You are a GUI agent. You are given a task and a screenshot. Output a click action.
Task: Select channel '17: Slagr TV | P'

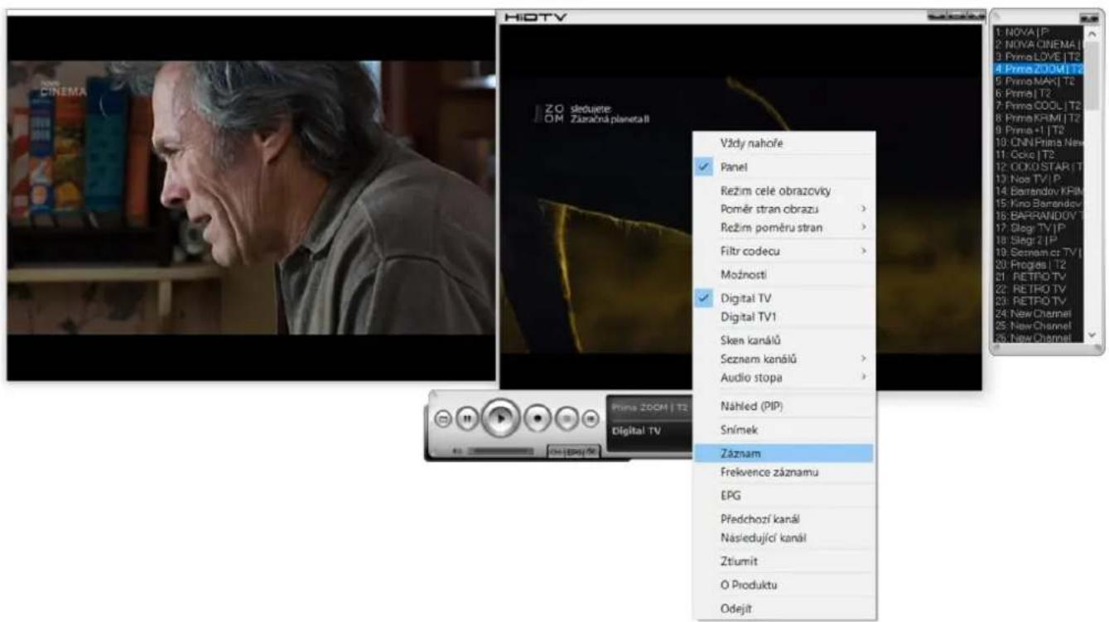(x=1039, y=228)
